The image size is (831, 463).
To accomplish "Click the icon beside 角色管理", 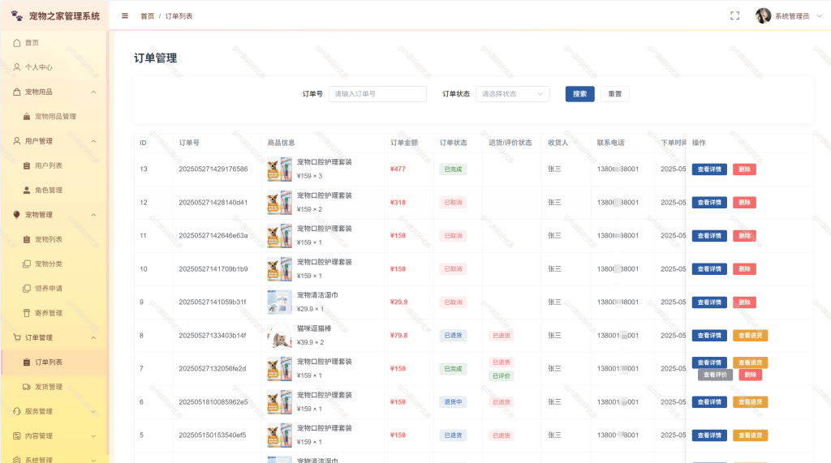I will (x=27, y=191).
